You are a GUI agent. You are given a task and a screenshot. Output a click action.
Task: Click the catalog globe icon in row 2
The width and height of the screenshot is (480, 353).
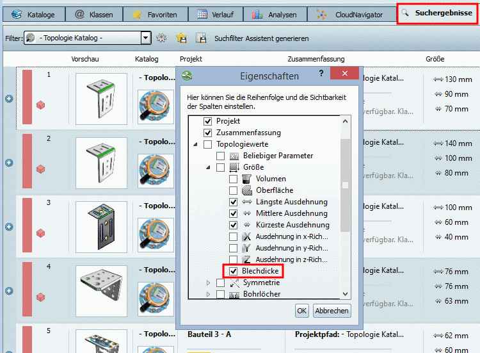(x=156, y=170)
